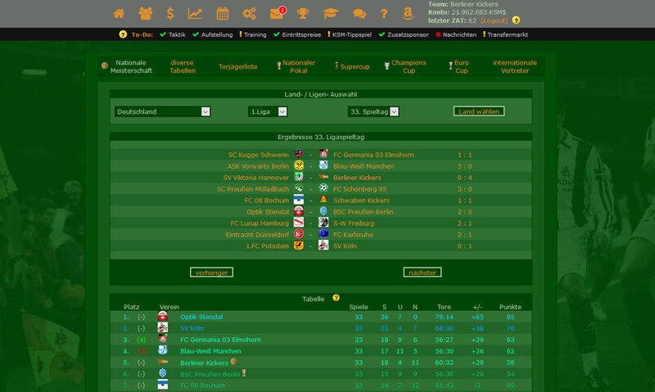Click SV Köln in the table

[192, 328]
